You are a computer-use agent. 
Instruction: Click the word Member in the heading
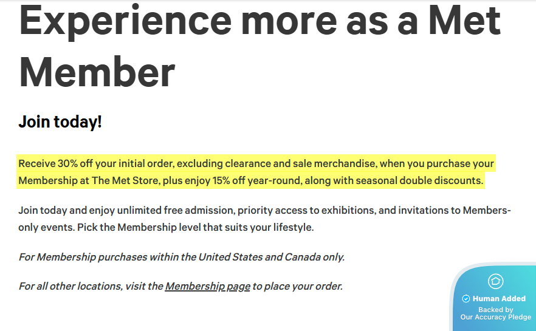[x=97, y=72]
